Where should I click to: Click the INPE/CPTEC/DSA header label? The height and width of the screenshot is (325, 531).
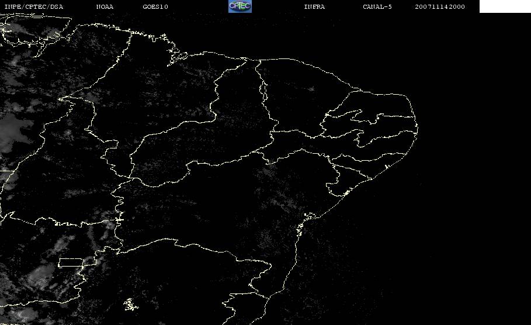click(x=33, y=7)
